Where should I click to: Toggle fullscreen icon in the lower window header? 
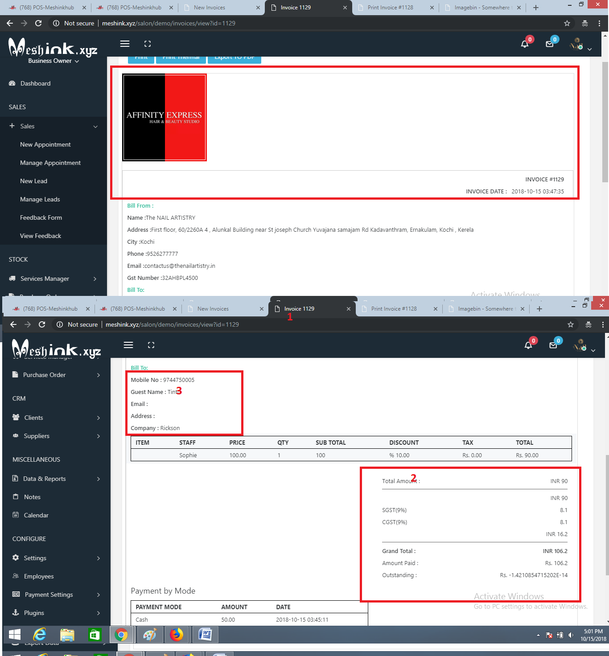[151, 345]
